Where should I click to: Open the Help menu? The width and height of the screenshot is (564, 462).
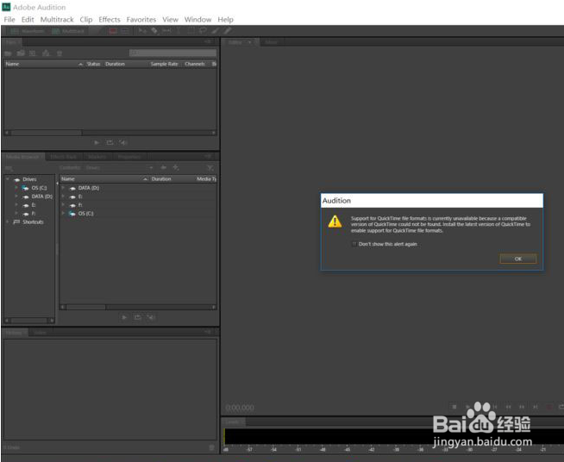click(226, 20)
